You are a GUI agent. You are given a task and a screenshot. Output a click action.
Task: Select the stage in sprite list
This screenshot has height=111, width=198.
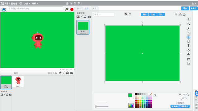coord(6,82)
